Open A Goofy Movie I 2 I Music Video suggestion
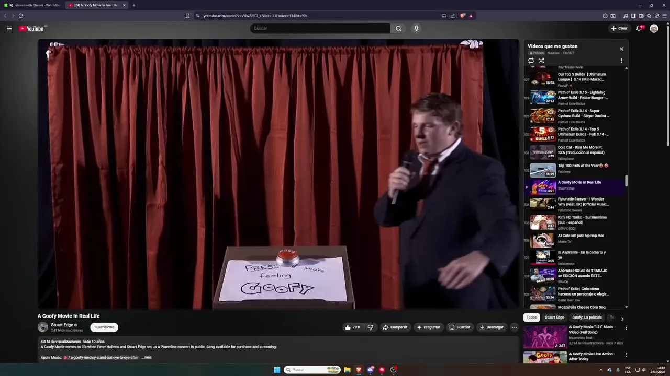Viewport: 670px width, 376px height. coord(573,337)
